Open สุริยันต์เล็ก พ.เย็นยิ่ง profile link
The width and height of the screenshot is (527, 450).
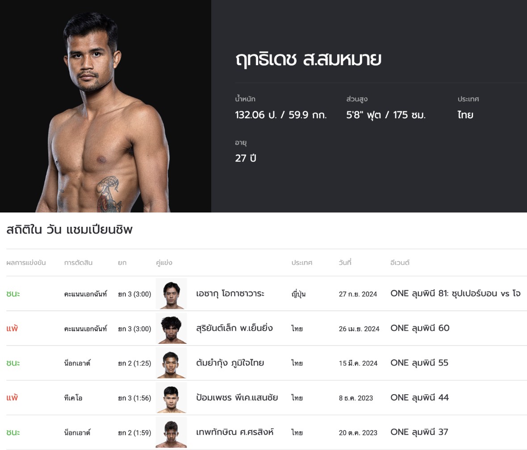tap(234, 328)
